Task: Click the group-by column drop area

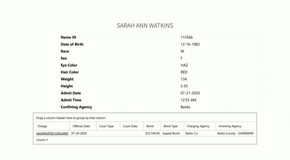Action: (x=145, y=118)
